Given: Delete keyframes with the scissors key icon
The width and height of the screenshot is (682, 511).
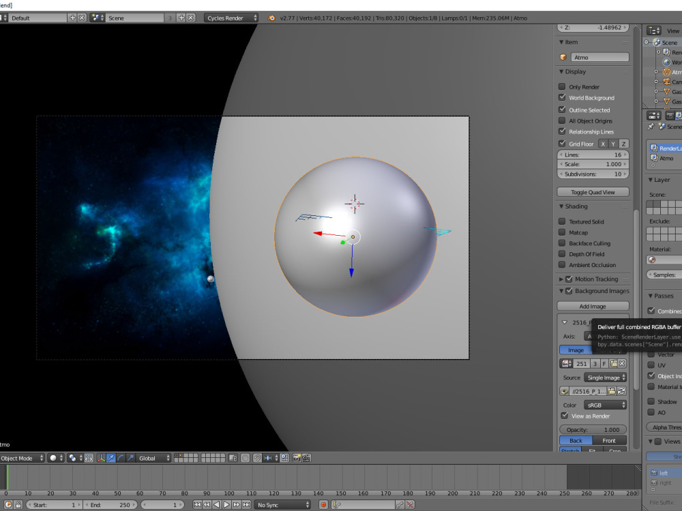Looking at the screenshot, I should [410, 505].
